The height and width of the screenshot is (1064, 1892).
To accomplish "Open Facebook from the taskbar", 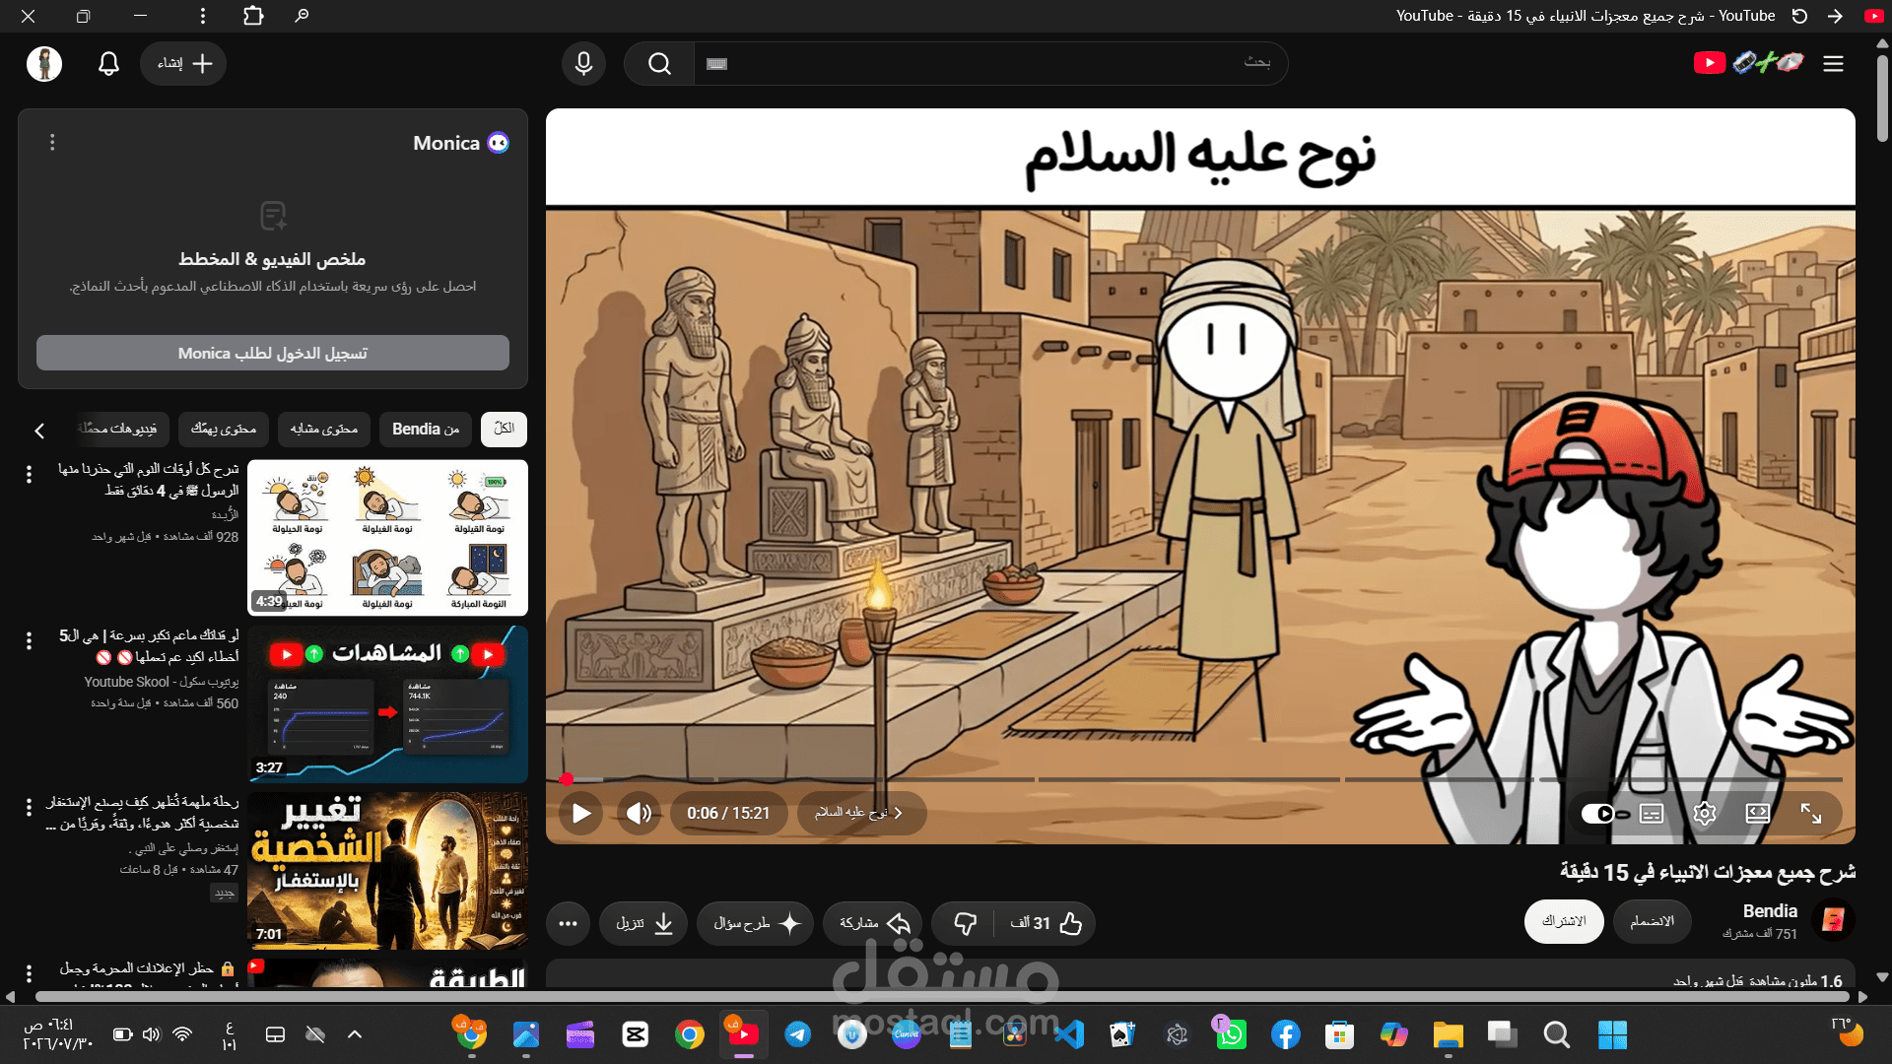I will (1285, 1034).
